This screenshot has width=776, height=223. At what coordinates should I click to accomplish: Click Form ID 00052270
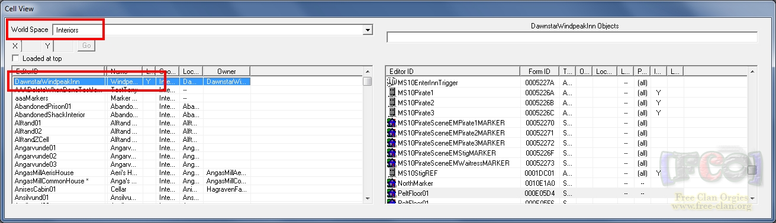point(539,122)
